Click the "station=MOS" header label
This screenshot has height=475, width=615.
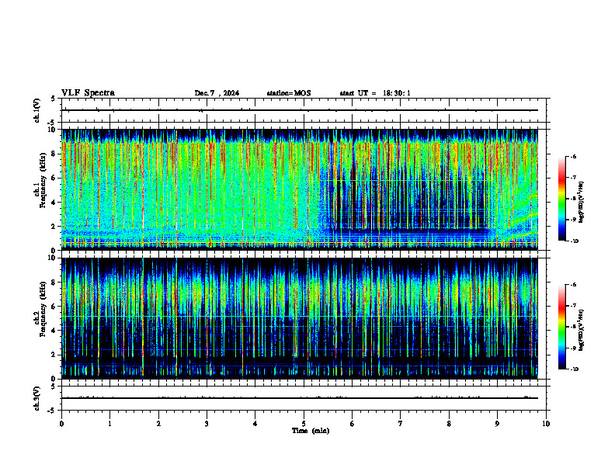(x=289, y=93)
